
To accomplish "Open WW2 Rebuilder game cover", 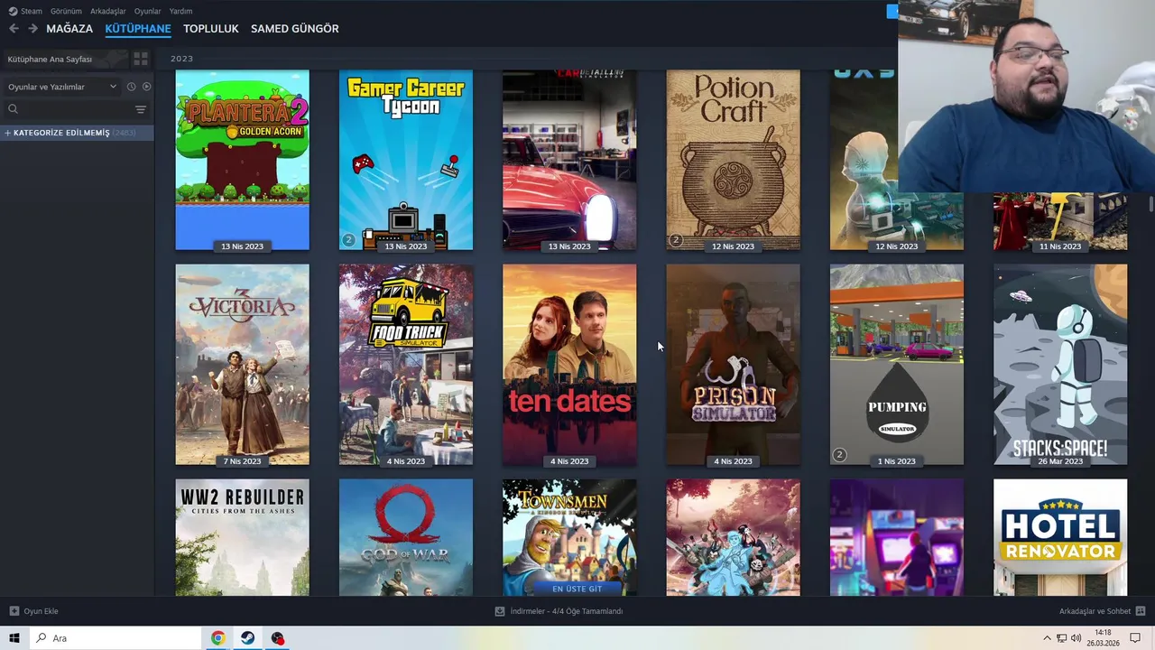I will pos(242,537).
